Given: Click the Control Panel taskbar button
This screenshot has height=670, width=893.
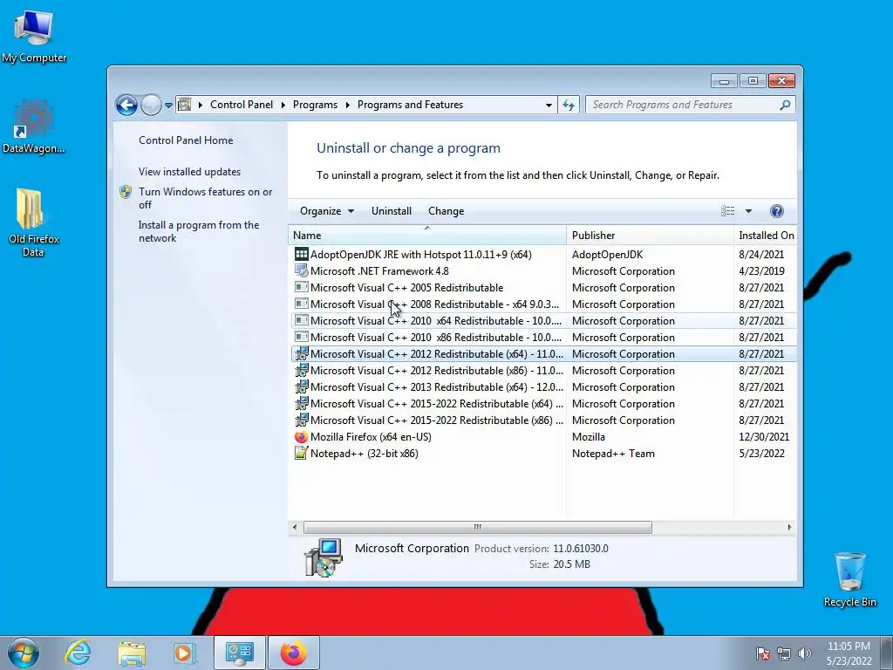Looking at the screenshot, I should click(240, 653).
